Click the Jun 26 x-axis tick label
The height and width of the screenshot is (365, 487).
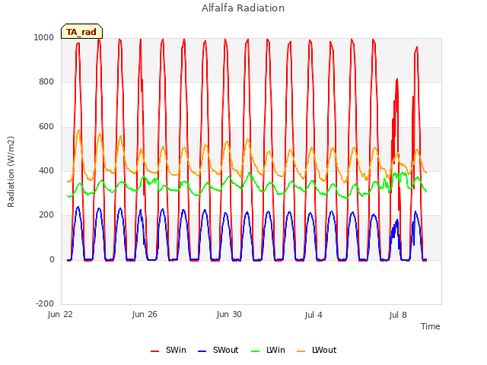(x=145, y=314)
